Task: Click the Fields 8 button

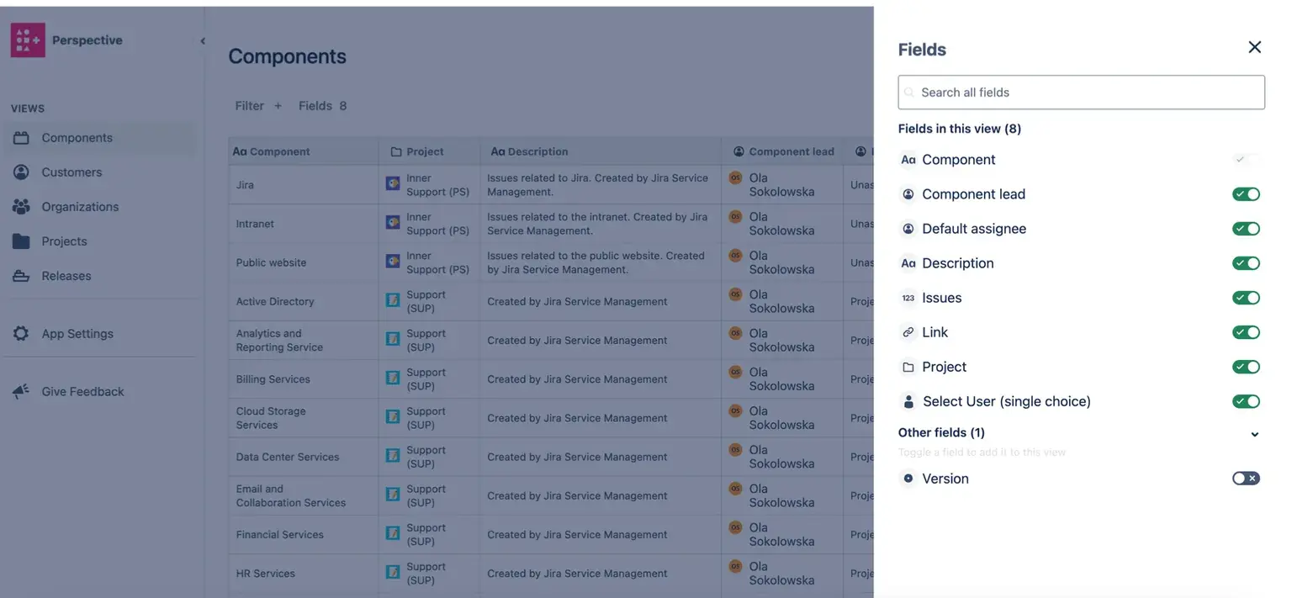Action: coord(322,106)
